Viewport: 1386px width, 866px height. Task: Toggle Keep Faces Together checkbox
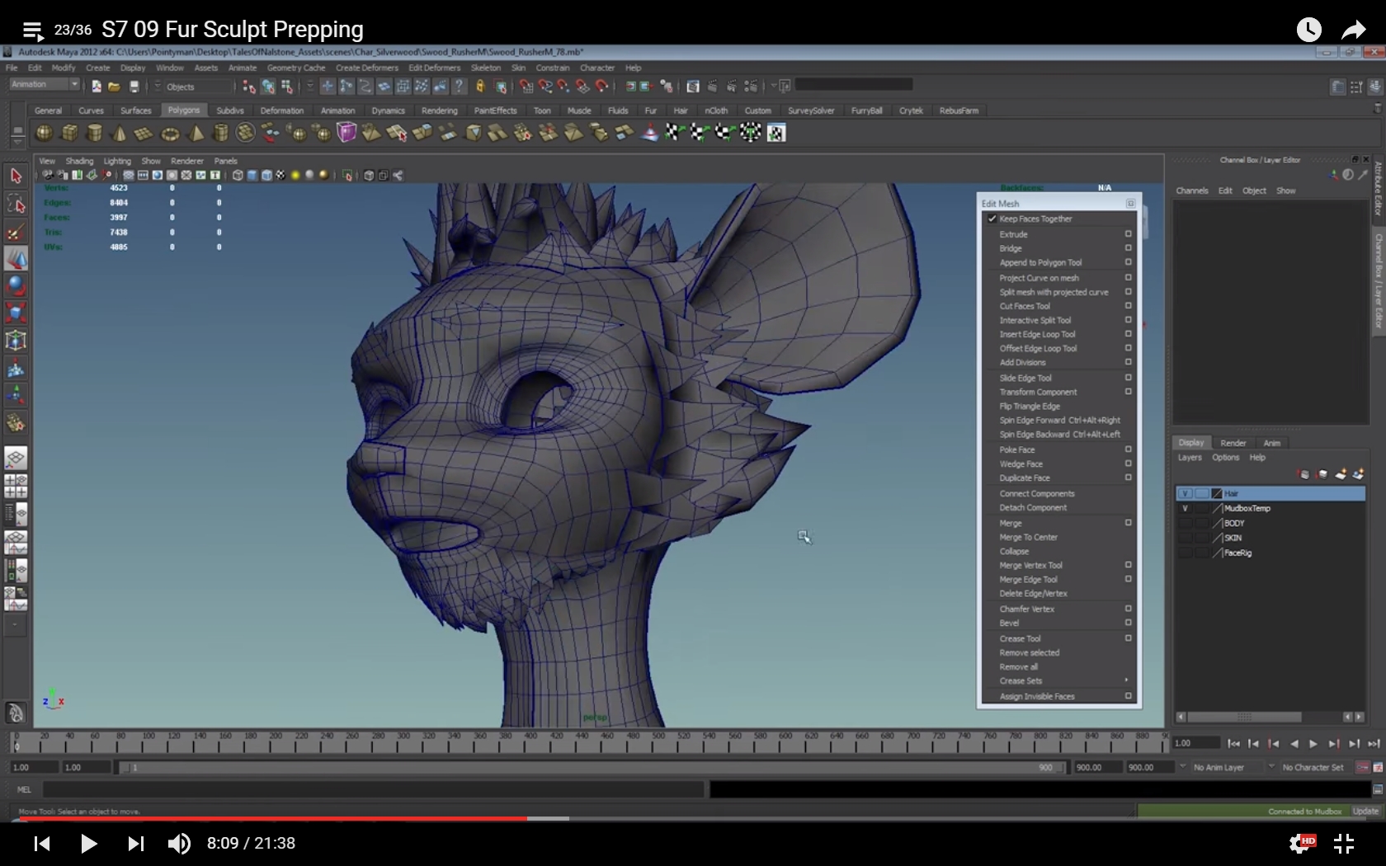tap(992, 219)
